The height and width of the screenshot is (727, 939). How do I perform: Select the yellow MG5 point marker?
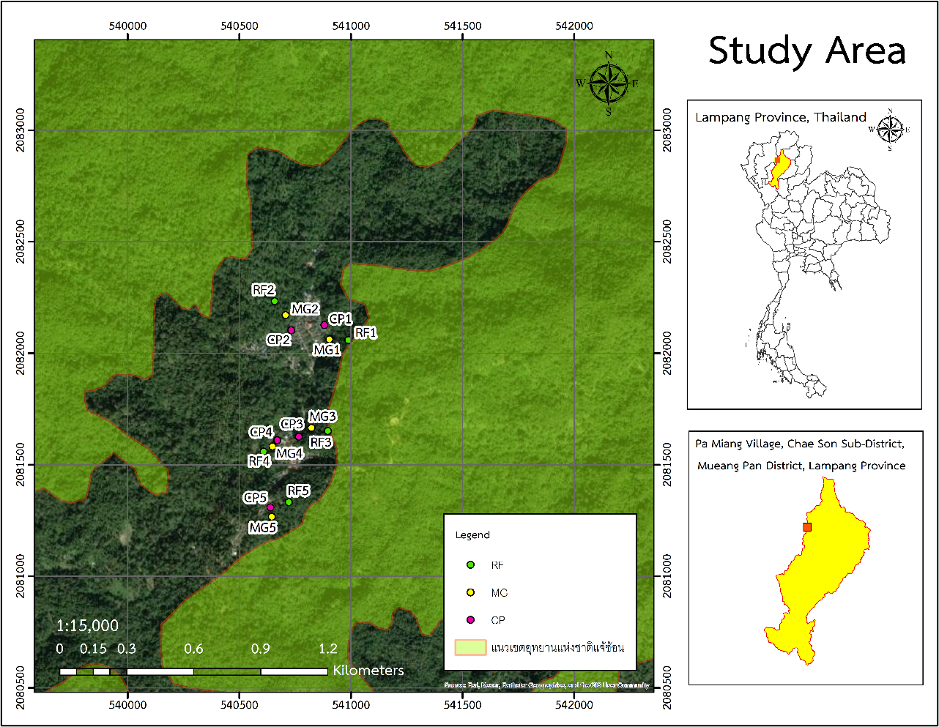pos(272,517)
